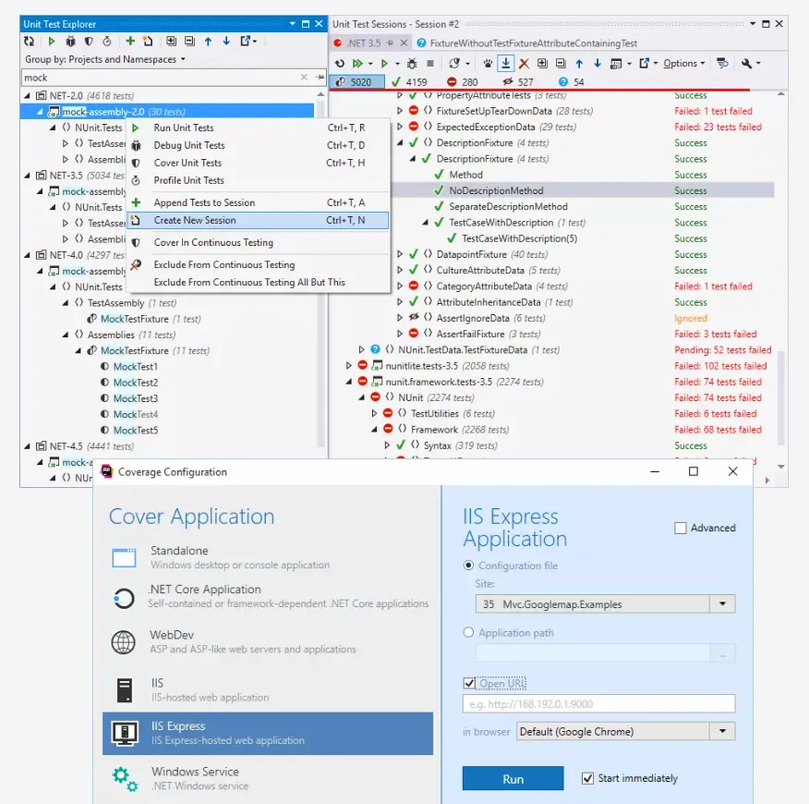The image size is (809, 804).
Task: Click the Open URL text input field
Action: coord(598,704)
